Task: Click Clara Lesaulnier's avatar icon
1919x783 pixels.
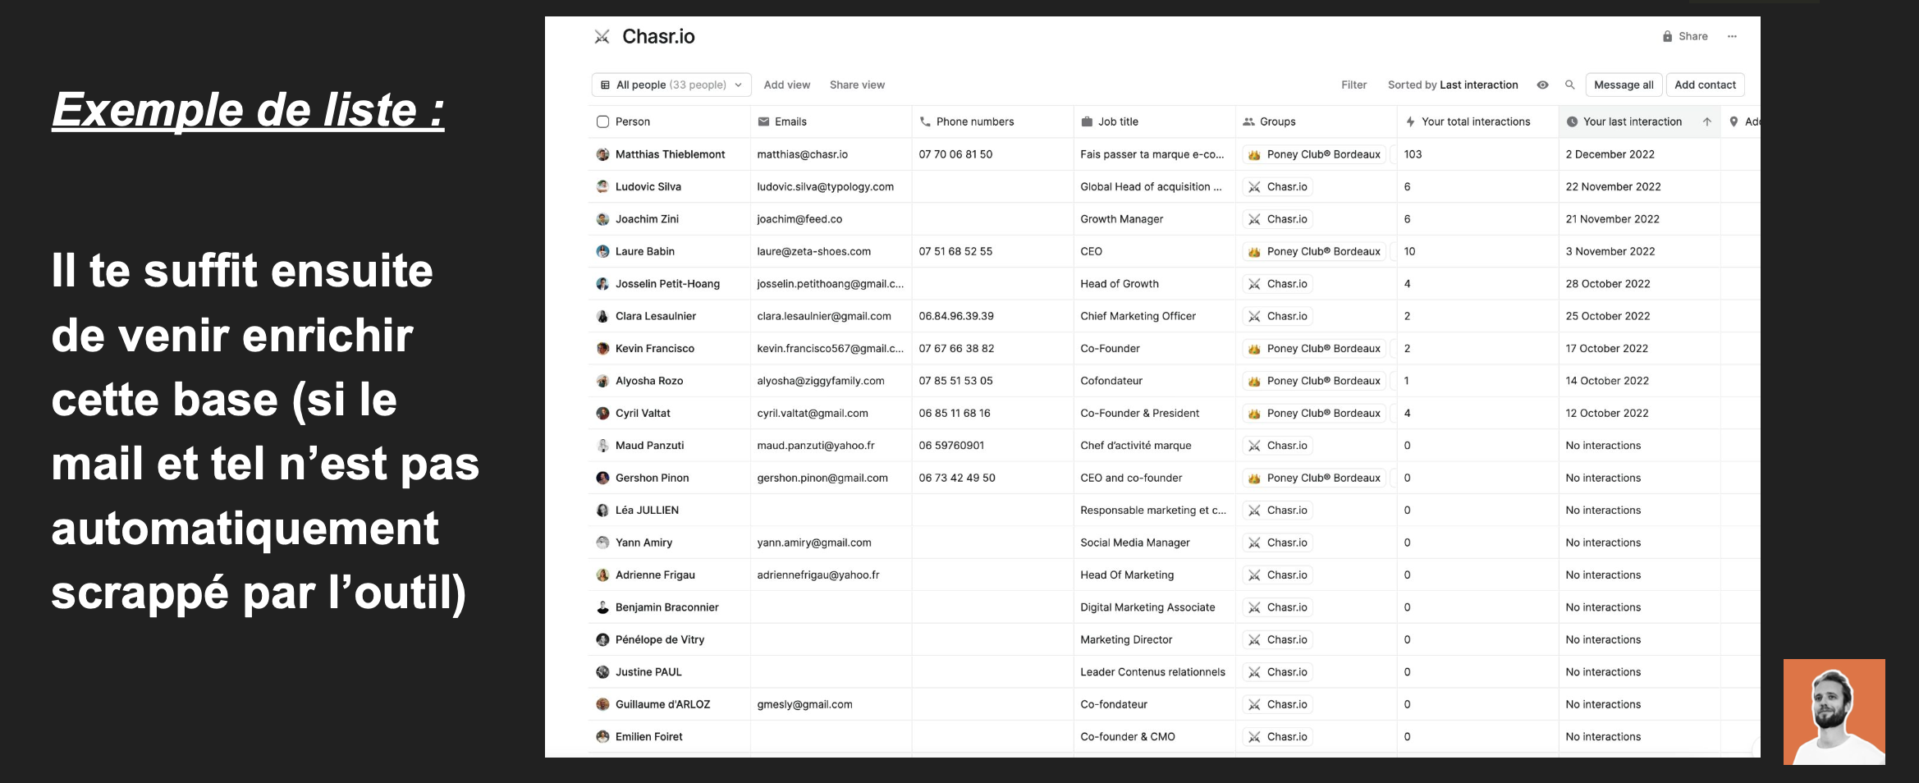Action: click(602, 316)
